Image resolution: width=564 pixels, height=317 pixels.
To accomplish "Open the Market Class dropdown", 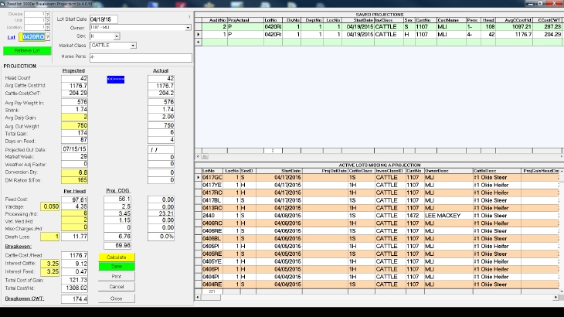I will click(133, 46).
